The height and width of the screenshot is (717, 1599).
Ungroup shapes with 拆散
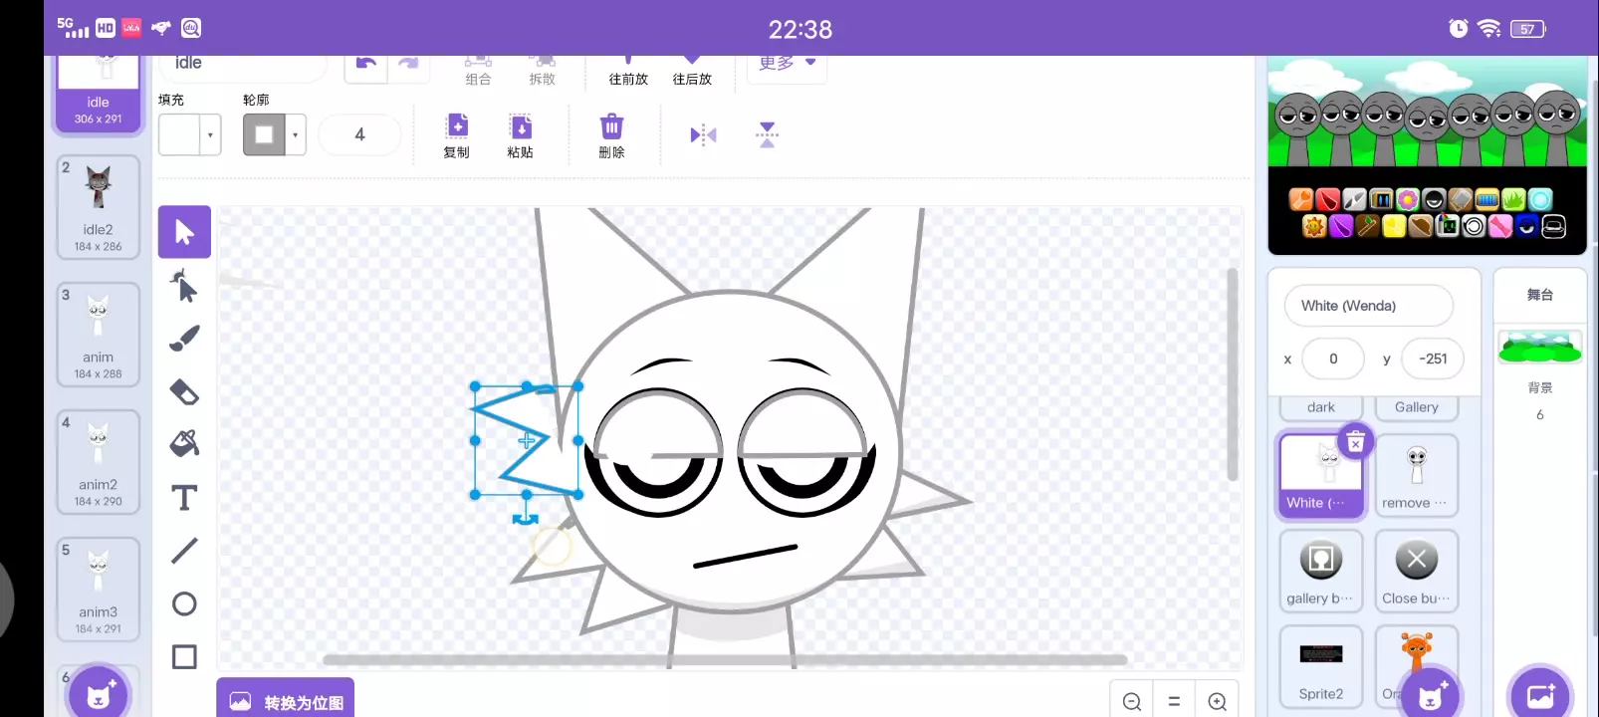pos(543,72)
